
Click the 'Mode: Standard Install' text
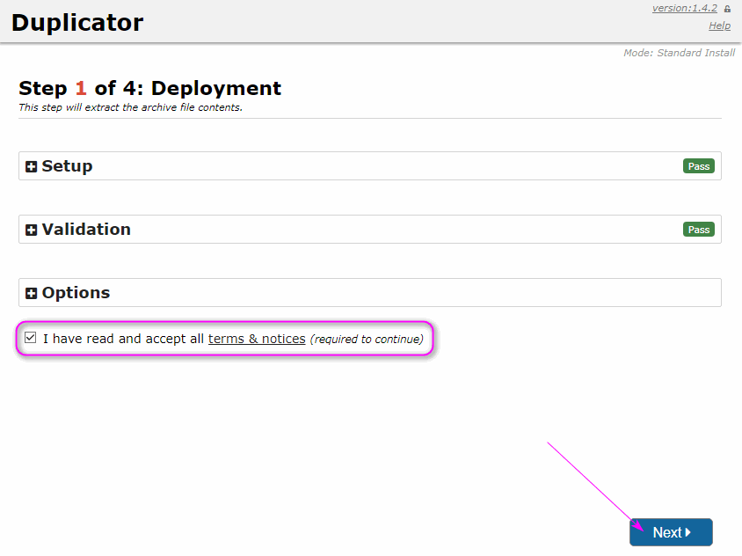coord(679,53)
